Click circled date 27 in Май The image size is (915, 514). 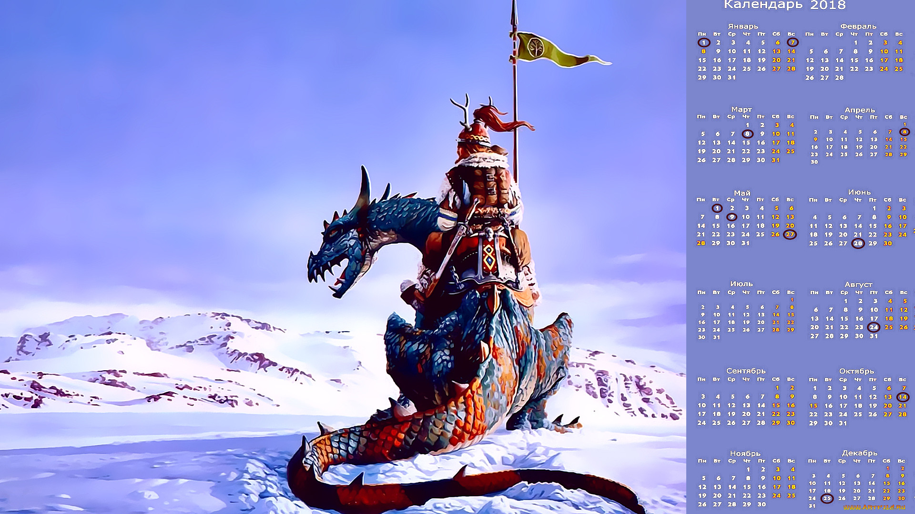[790, 235]
